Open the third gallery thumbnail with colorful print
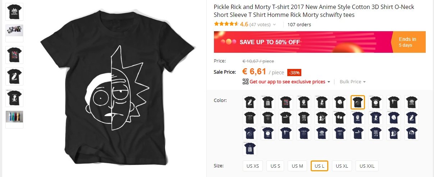Image resolution: width=434 pixels, height=177 pixels. [14, 55]
